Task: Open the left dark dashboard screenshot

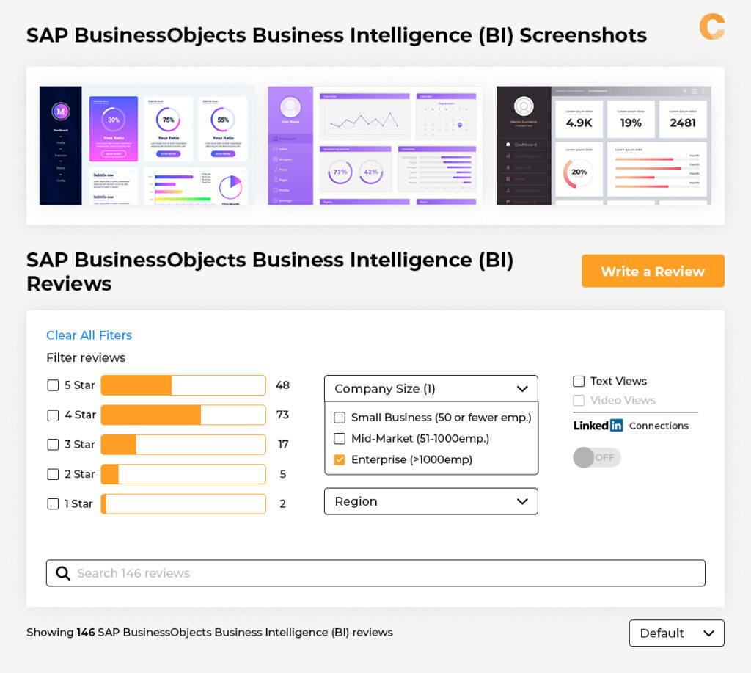Action: pyautogui.click(x=144, y=145)
